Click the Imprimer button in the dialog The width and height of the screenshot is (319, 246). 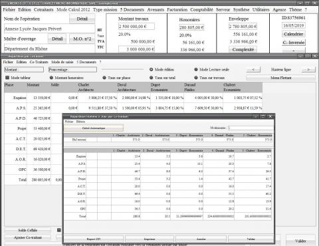click(150, 239)
